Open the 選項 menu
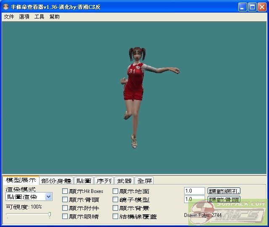This screenshot has width=269, height=227. tap(24, 17)
